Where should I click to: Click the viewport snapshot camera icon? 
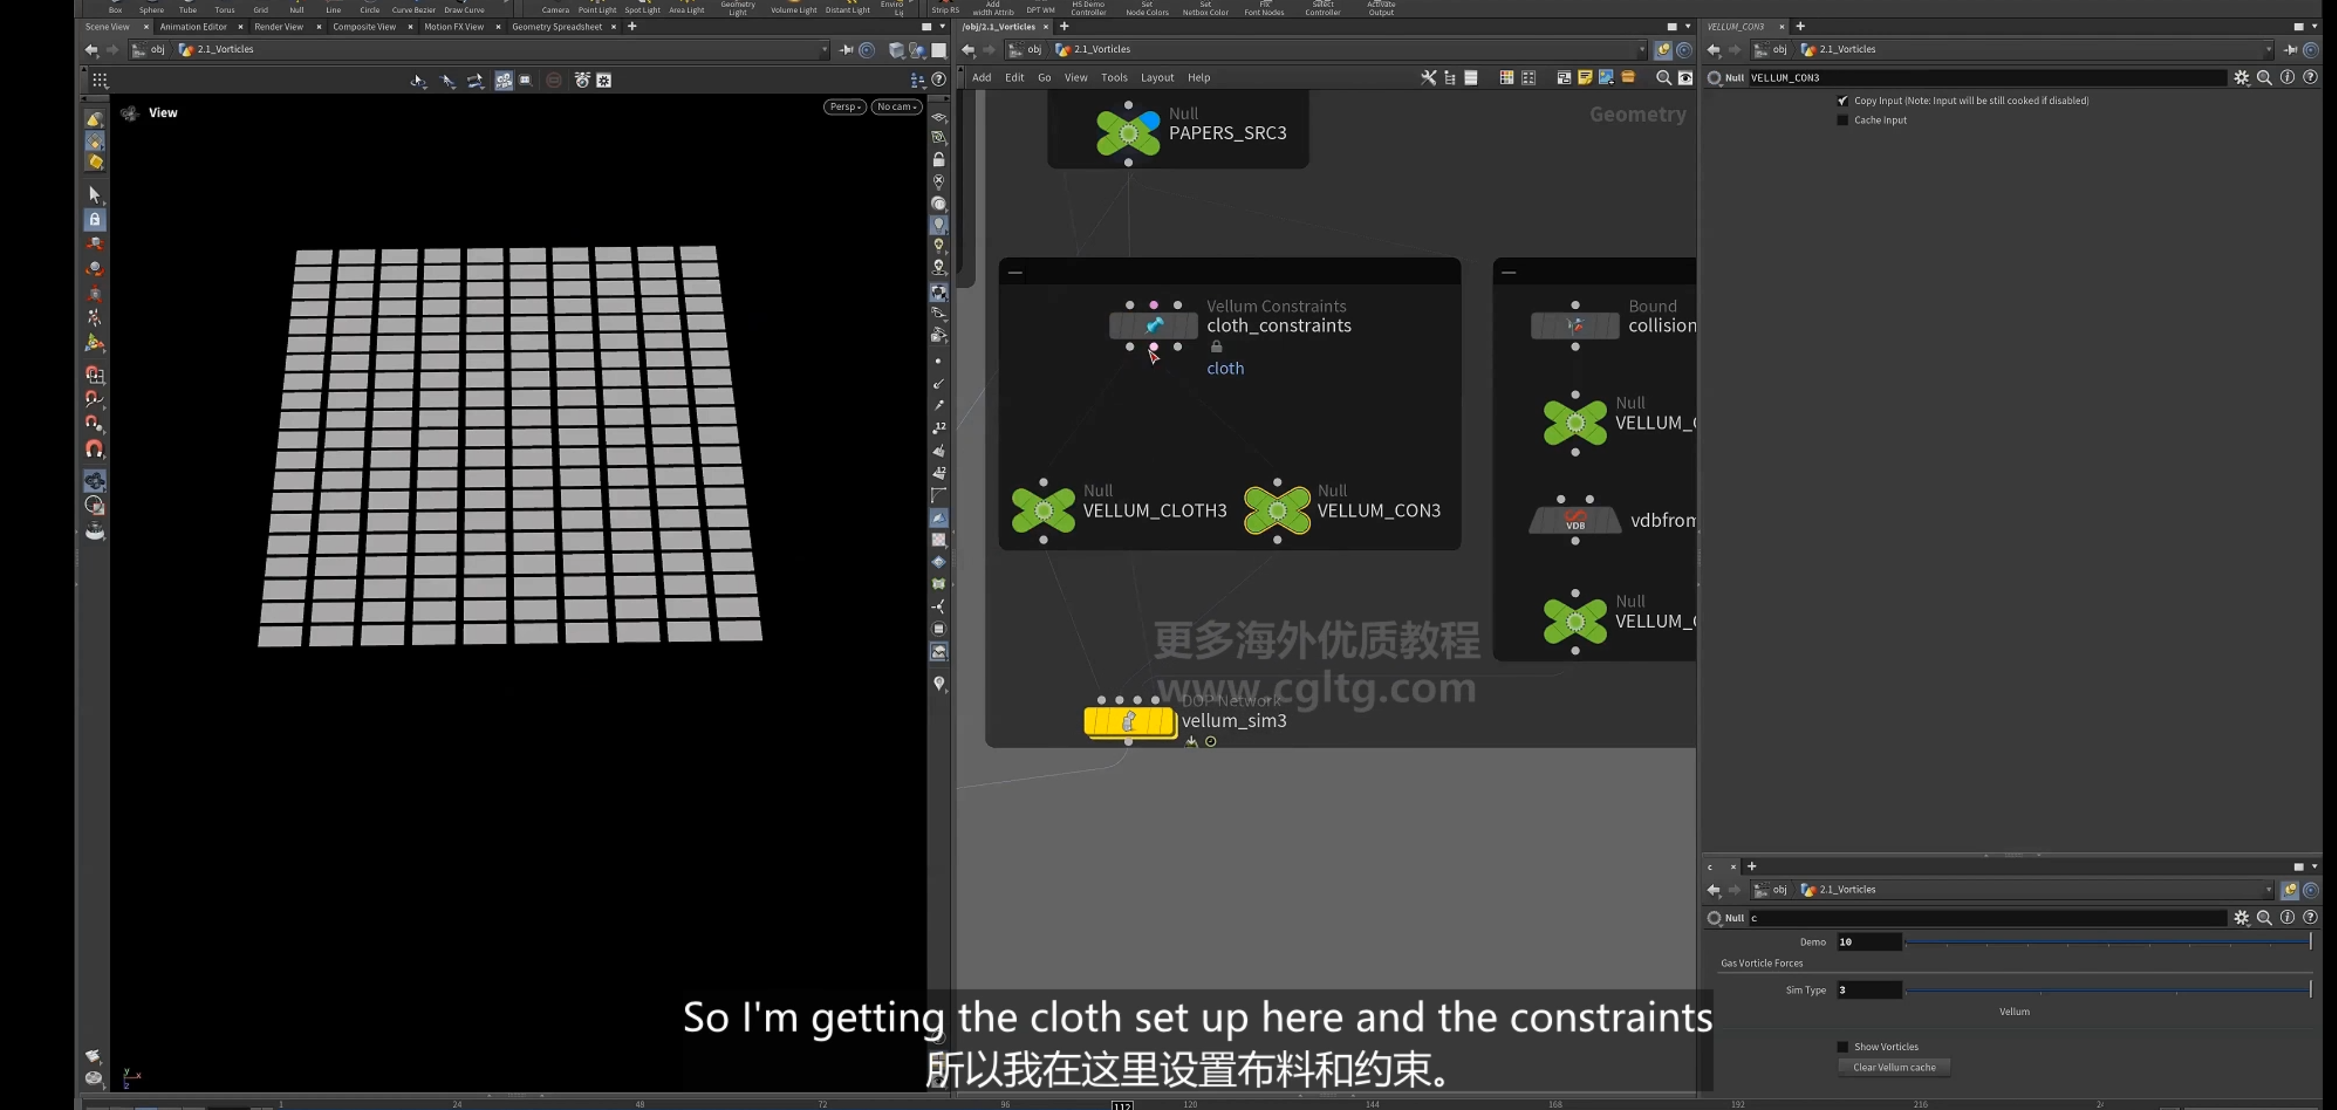tap(582, 80)
